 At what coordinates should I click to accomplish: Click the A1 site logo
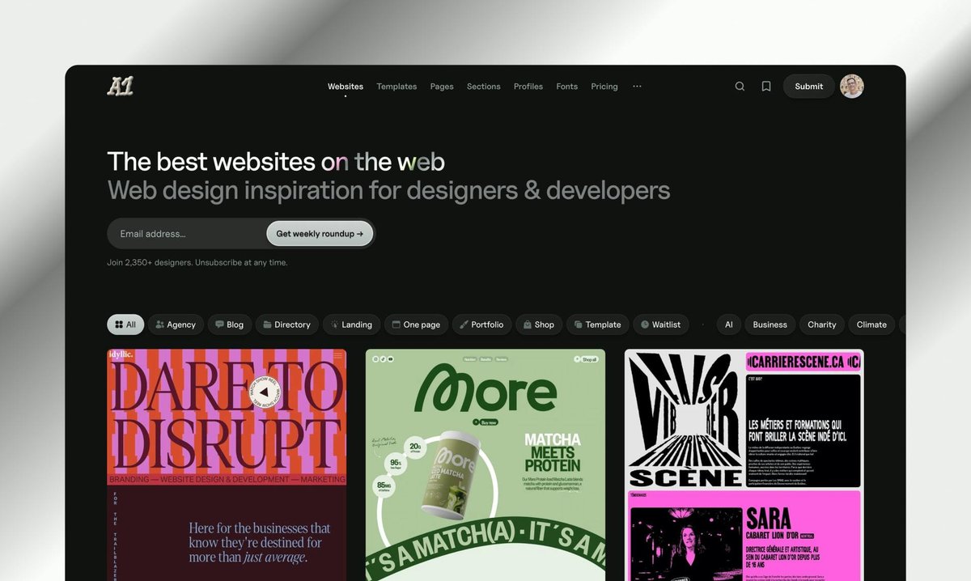pyautogui.click(x=120, y=86)
